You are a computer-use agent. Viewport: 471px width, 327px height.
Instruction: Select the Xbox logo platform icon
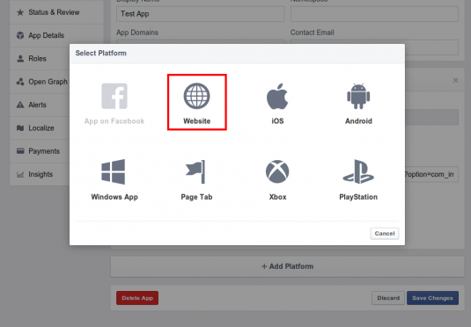[x=277, y=171]
